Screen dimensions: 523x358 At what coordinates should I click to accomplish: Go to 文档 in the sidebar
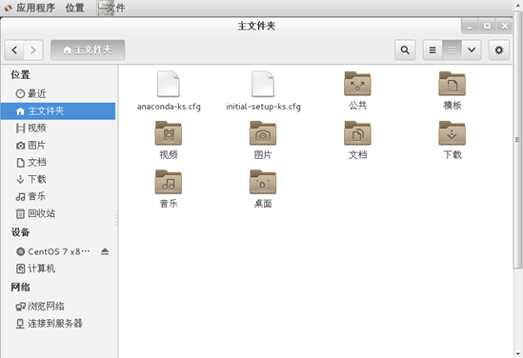pyautogui.click(x=58, y=162)
